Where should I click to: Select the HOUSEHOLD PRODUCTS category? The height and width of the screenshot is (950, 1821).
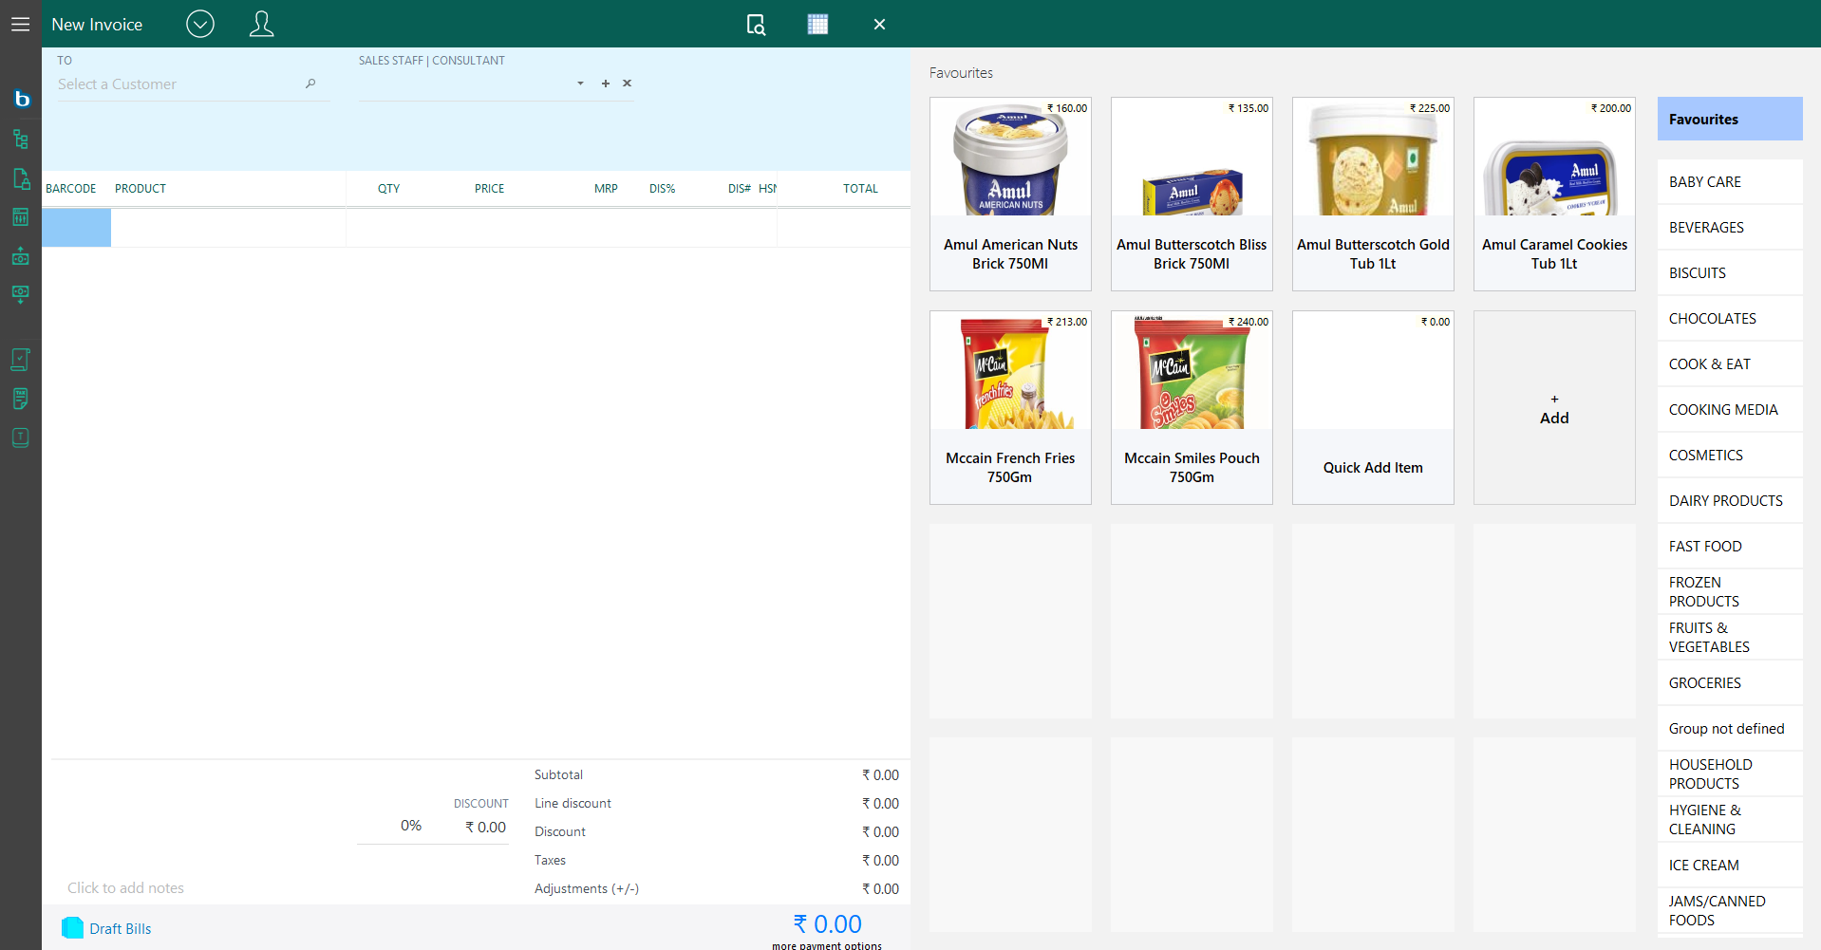[x=1730, y=773]
